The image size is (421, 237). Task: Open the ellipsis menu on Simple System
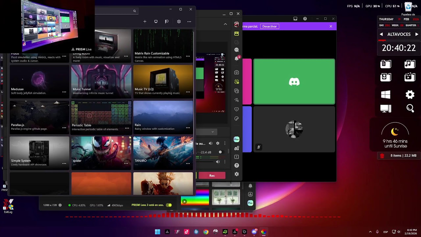pyautogui.click(x=64, y=163)
